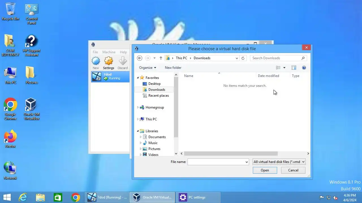362x203 pixels.
Task: Click the network tray icon
Action: pos(329,198)
